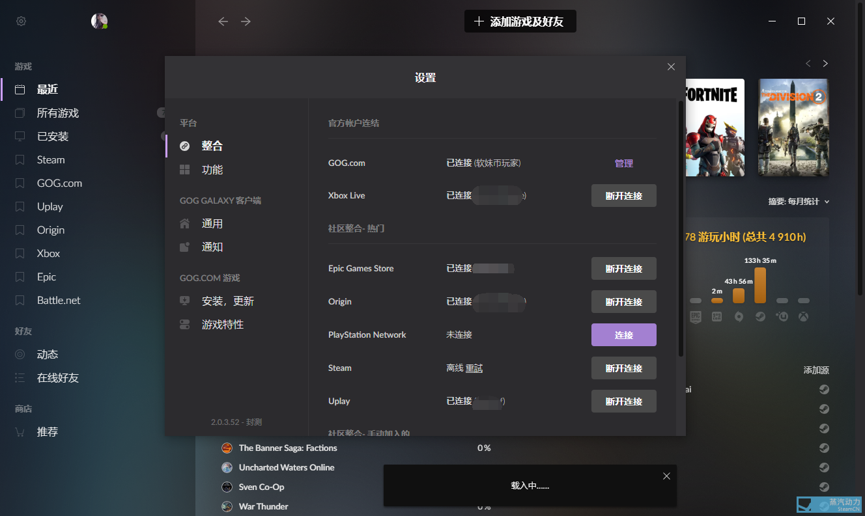Screen dimensions: 865x516
Task: Click the house icon beside 通用
Action: coord(185,223)
